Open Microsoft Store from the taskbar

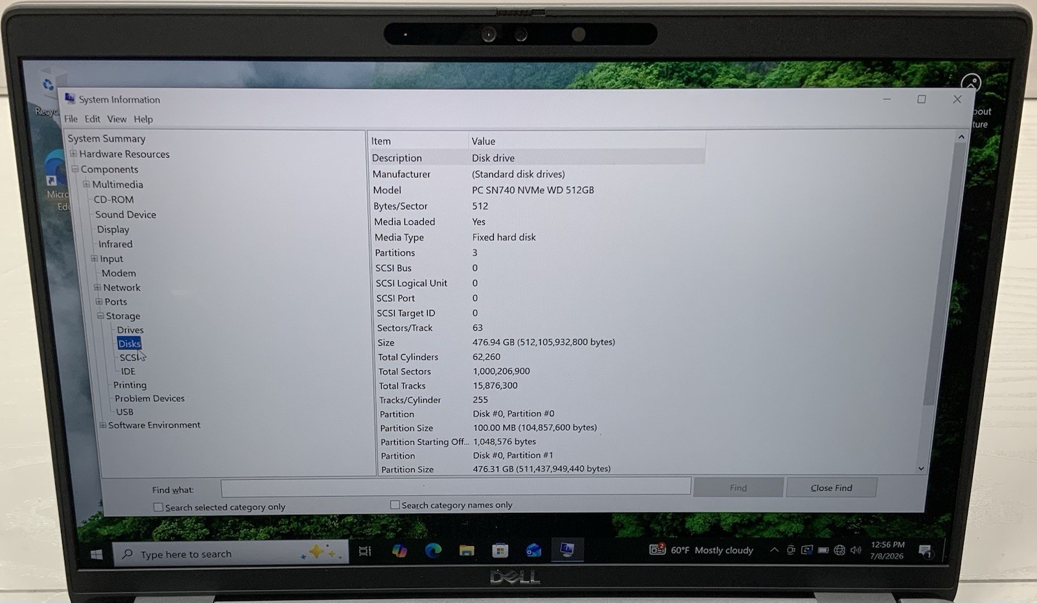500,551
